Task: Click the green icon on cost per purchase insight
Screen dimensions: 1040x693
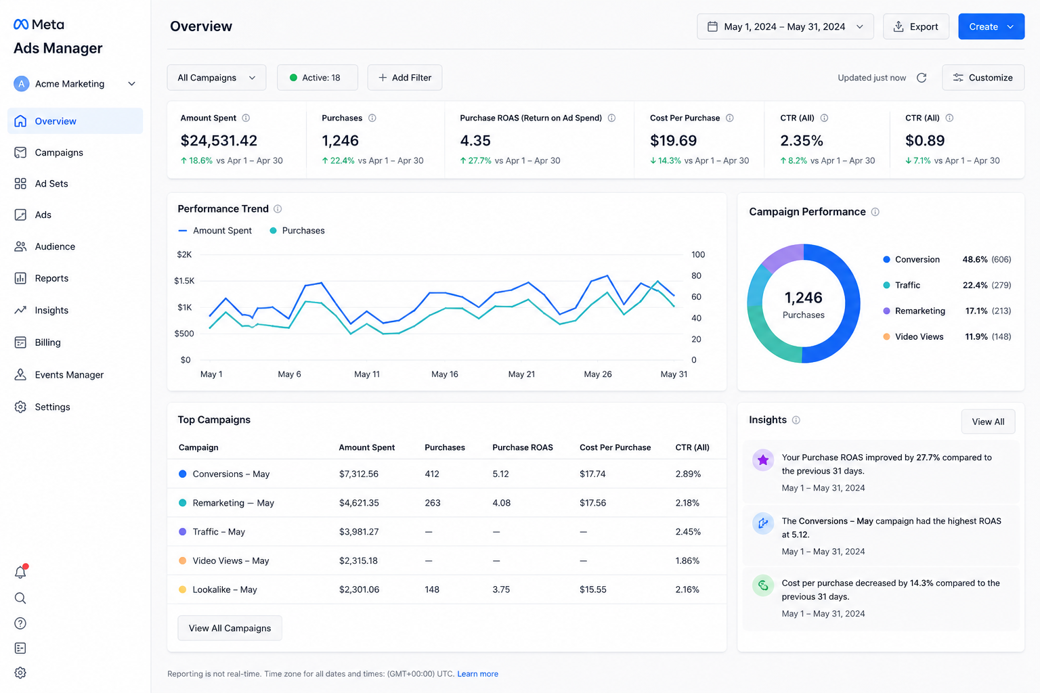Action: [763, 585]
